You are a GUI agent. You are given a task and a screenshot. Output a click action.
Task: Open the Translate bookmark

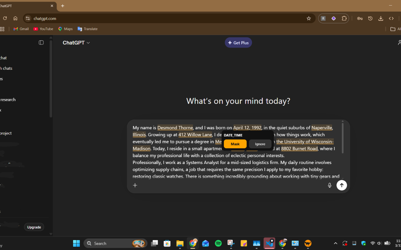[88, 29]
